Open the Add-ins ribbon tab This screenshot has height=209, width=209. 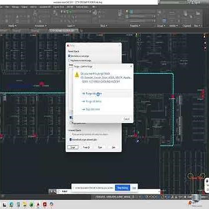point(33,7)
